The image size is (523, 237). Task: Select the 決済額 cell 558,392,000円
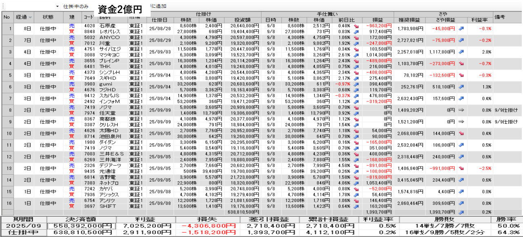point(82,226)
